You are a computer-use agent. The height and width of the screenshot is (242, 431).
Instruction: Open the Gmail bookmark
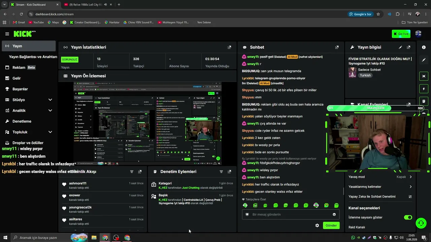[x=19, y=23]
